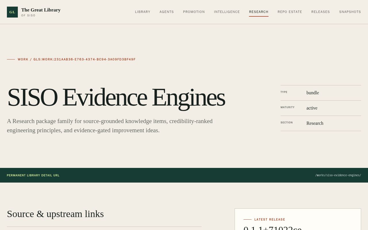Click the Source & upstream links heading
The width and height of the screenshot is (368, 230).
(x=55, y=214)
